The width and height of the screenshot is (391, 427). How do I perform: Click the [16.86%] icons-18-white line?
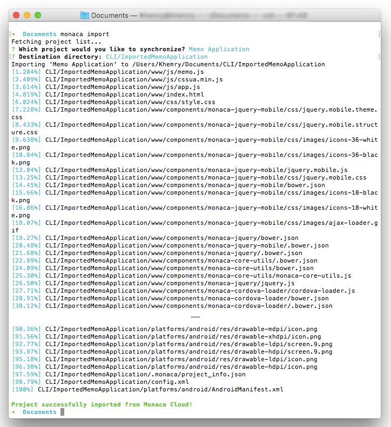pos(194,211)
